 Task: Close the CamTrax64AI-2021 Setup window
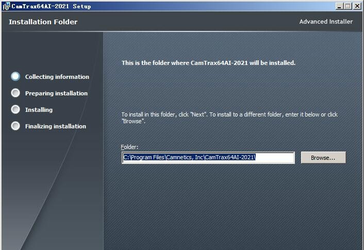pyautogui.click(x=357, y=6)
